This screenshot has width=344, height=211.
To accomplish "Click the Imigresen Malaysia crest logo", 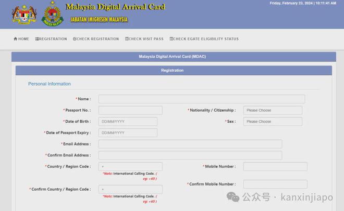I will coord(53,14).
